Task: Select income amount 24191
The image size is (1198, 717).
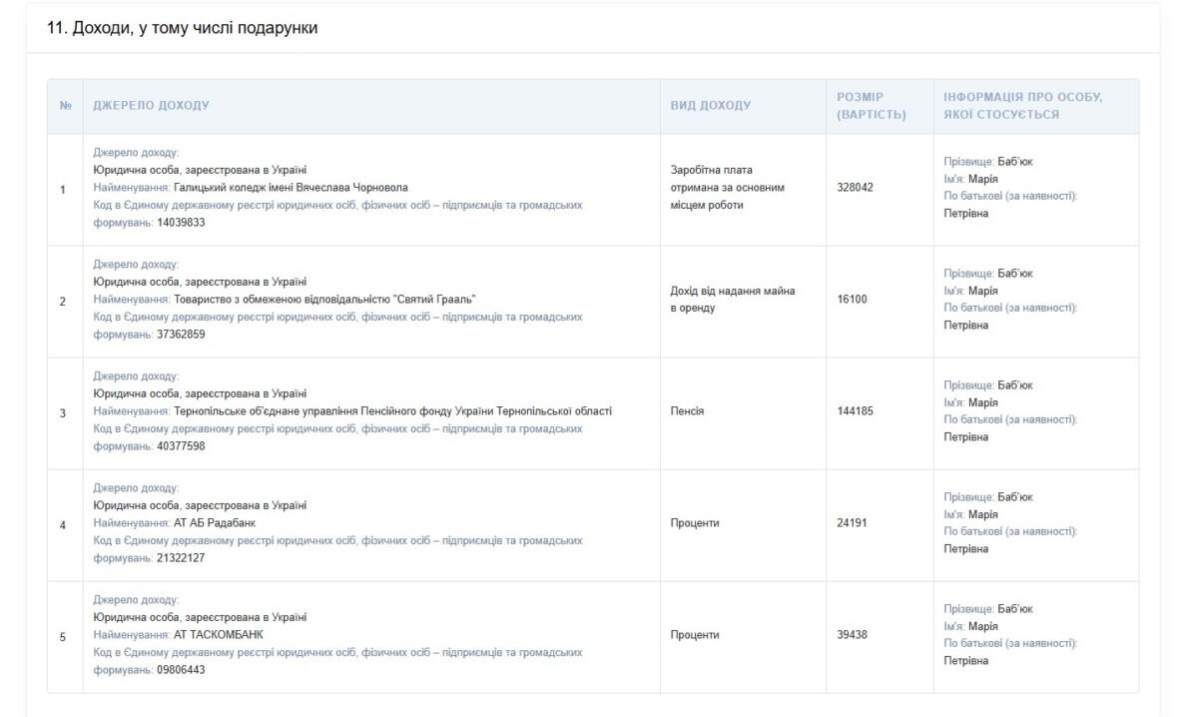Action: coord(853,522)
